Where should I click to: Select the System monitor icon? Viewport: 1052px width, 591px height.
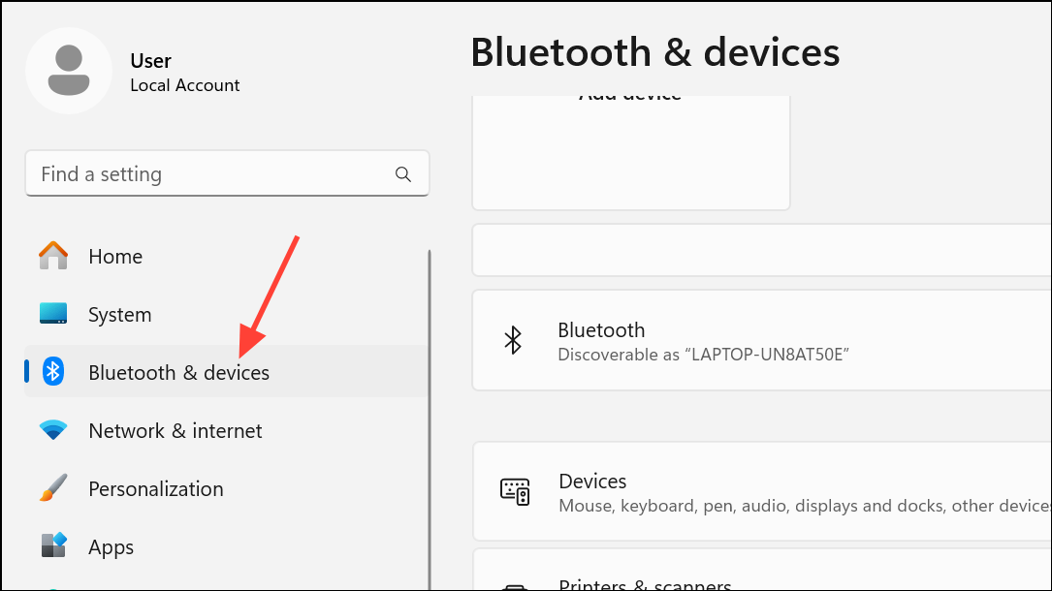[52, 314]
